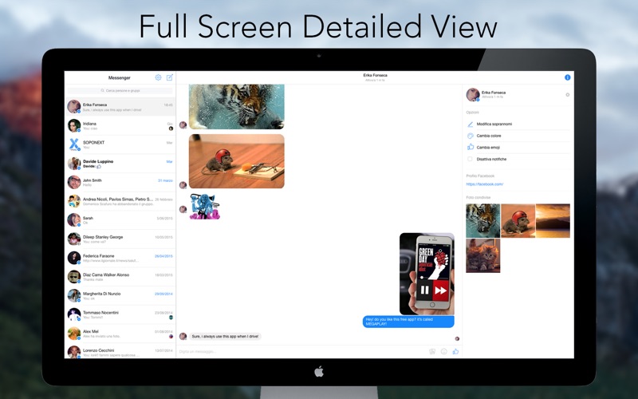
Task: Open Davide Luppino's chat
Action: 120,164
